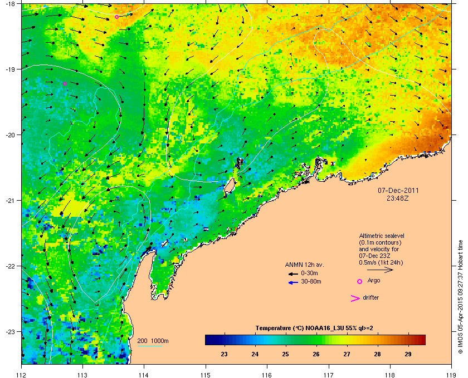Screen dimensions: 468x378
Task: Click the '200 1000m' contour label
Action: click(153, 341)
